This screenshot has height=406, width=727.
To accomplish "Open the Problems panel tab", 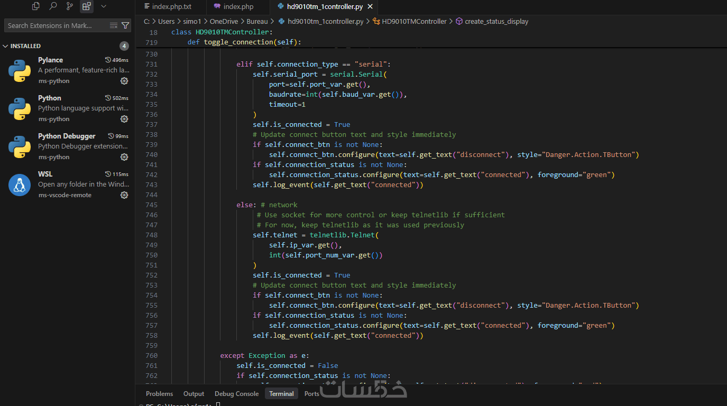I will pos(159,394).
